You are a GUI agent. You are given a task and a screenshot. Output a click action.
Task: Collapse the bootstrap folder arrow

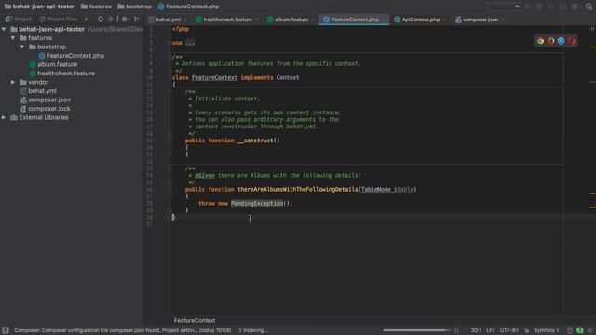(x=22, y=47)
